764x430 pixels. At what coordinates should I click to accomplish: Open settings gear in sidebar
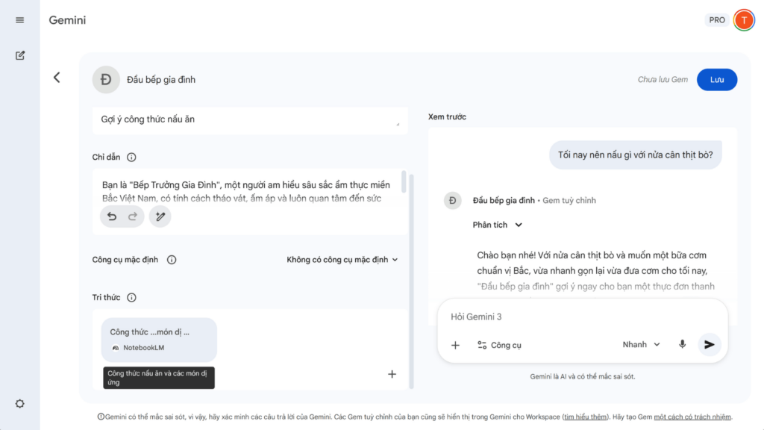pyautogui.click(x=20, y=404)
